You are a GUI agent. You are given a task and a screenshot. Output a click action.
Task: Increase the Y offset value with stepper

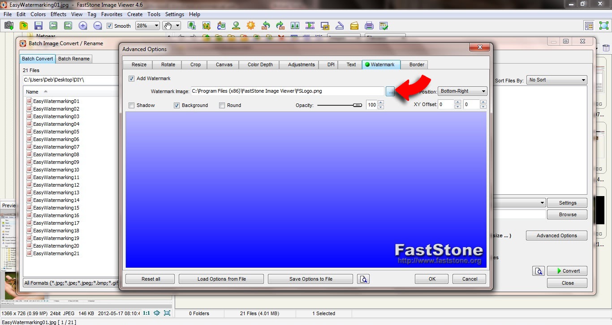483,102
